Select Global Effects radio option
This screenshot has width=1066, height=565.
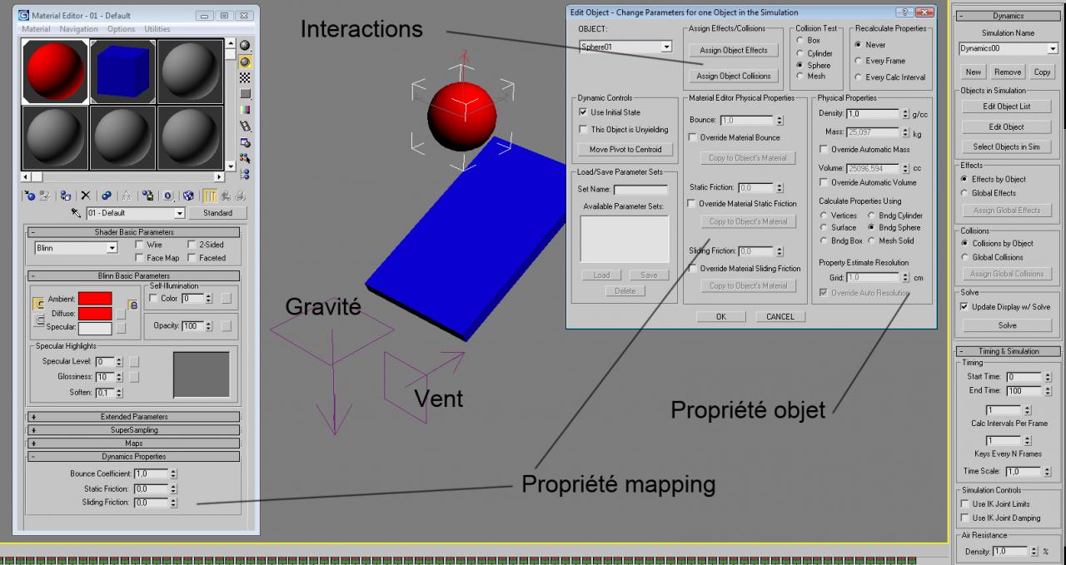964,193
